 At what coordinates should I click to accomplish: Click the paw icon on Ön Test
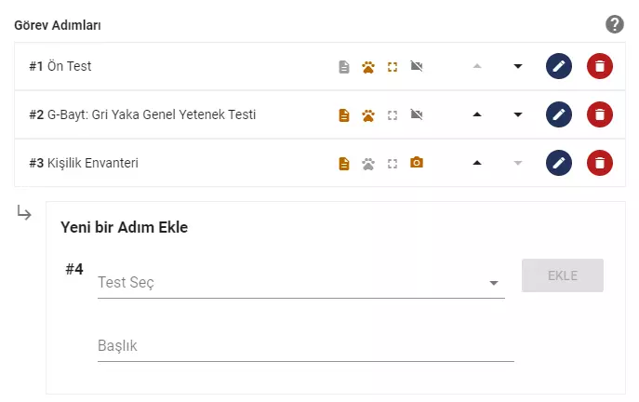368,67
